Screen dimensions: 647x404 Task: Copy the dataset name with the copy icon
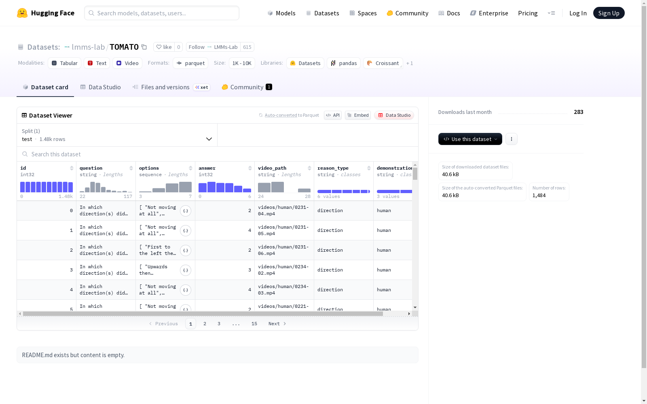[x=144, y=47]
